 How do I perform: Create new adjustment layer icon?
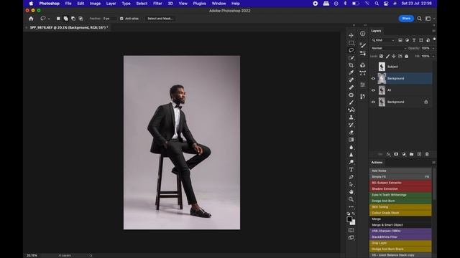pyautogui.click(x=404, y=154)
